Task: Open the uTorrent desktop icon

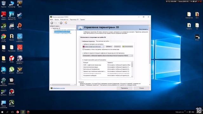Action: pos(12,70)
